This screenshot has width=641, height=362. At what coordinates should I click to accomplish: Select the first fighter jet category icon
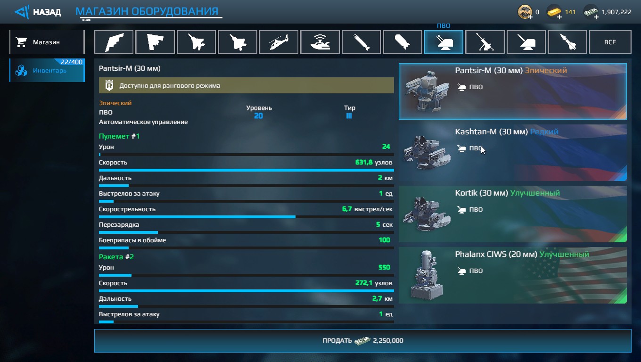[196, 42]
